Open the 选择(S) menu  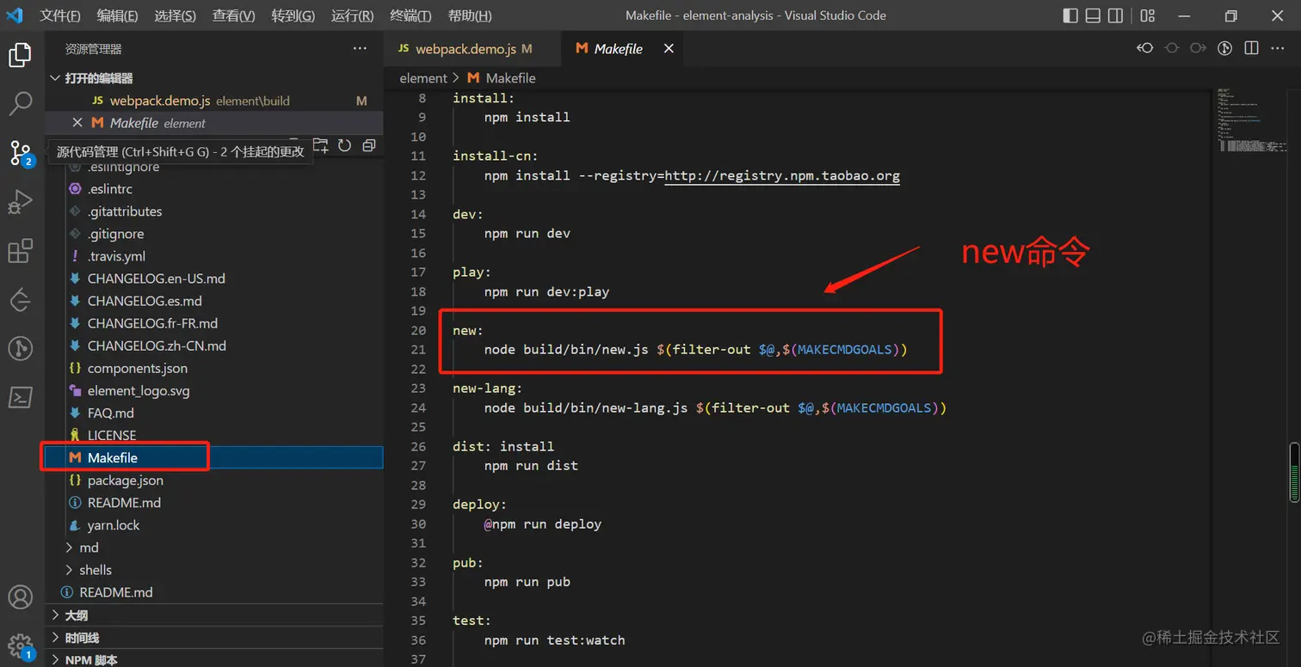[x=175, y=15]
